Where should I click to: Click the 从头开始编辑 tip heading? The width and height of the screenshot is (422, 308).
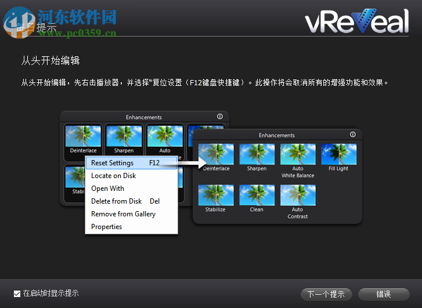(x=51, y=60)
